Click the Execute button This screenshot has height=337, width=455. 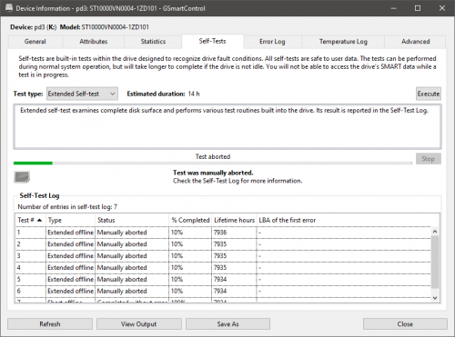pos(429,94)
